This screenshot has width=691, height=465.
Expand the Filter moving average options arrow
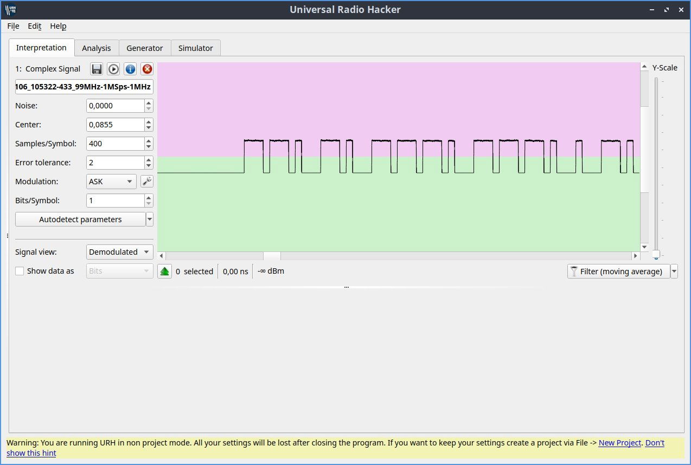[x=674, y=272]
